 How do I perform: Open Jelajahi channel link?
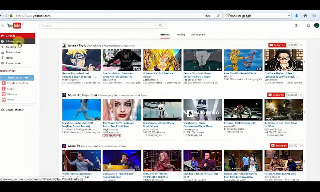click(x=15, y=110)
